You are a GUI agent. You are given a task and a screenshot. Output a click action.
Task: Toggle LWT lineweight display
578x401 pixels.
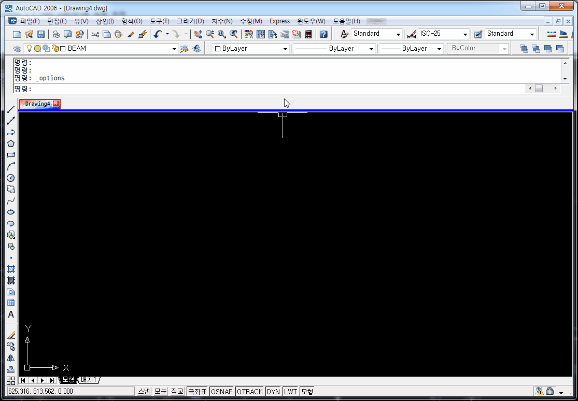pyautogui.click(x=290, y=392)
